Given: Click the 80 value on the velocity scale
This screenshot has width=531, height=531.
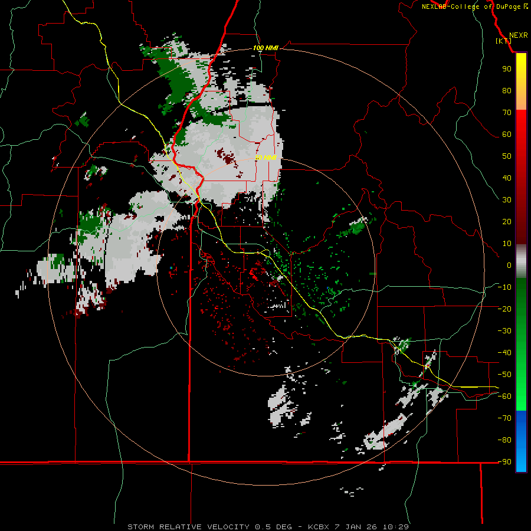Looking at the screenshot, I should click(x=507, y=91).
